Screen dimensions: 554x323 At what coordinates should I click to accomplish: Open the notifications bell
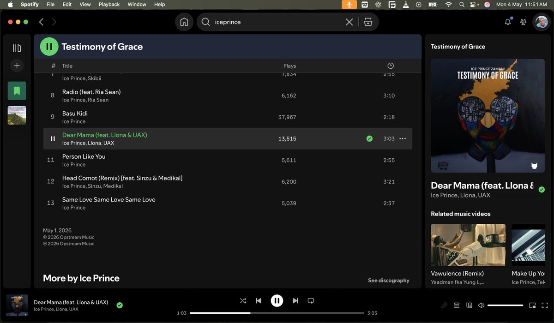[508, 22]
